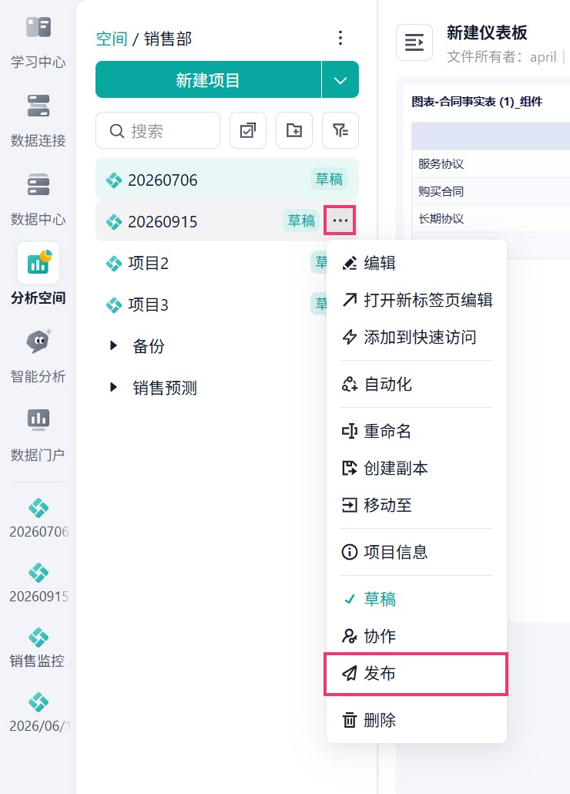
Task: Go to 数据中心 in the sidebar
Action: click(38, 199)
